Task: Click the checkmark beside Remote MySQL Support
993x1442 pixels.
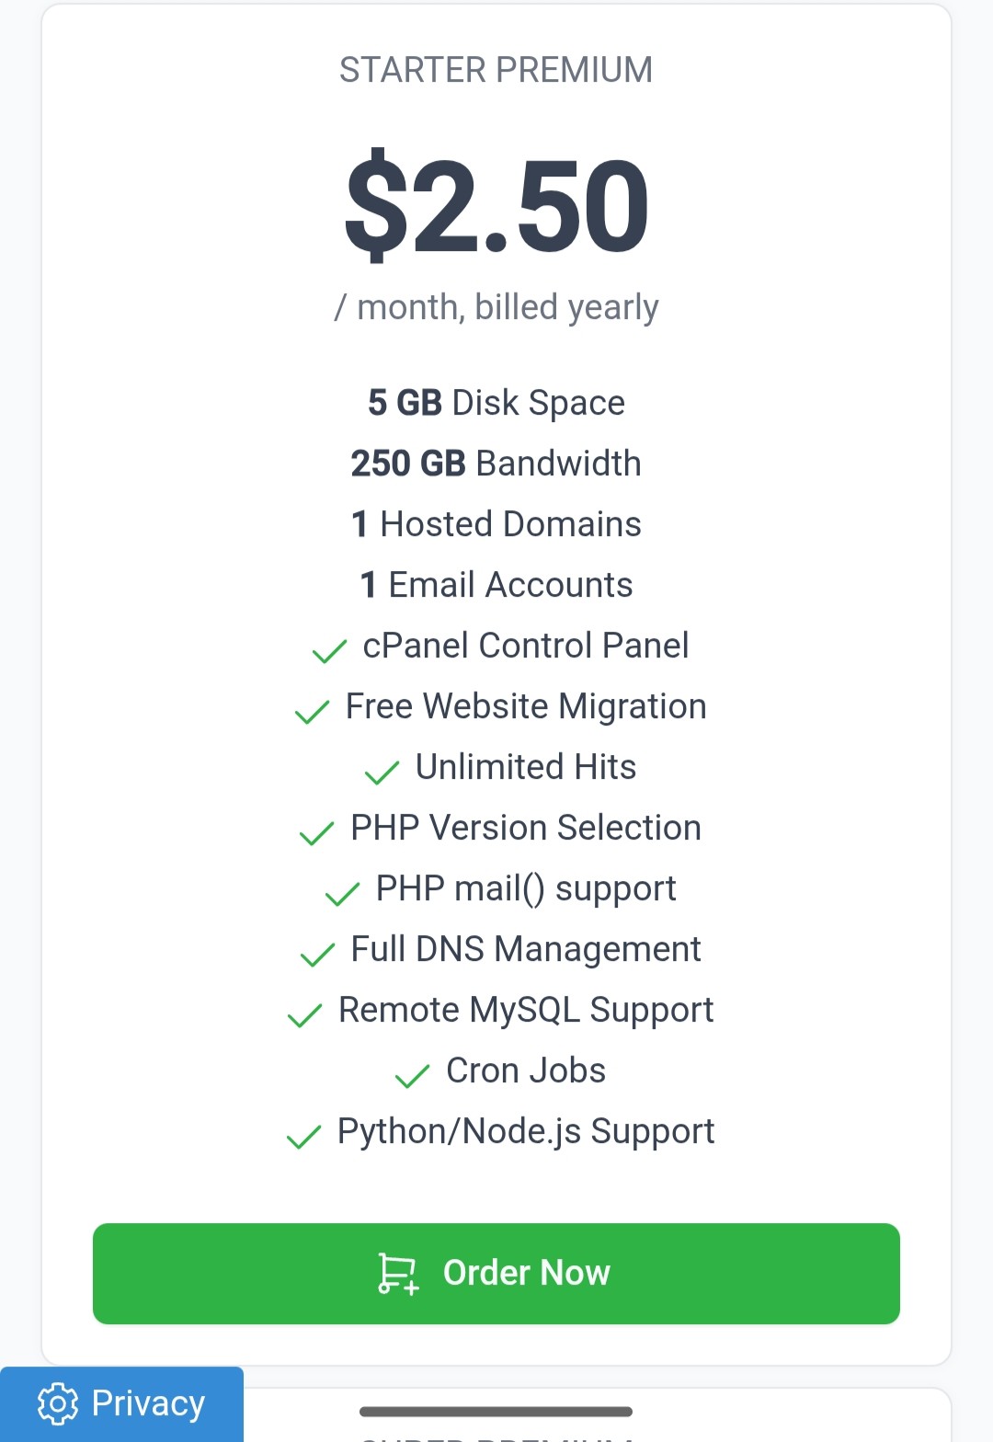Action: [304, 1015]
